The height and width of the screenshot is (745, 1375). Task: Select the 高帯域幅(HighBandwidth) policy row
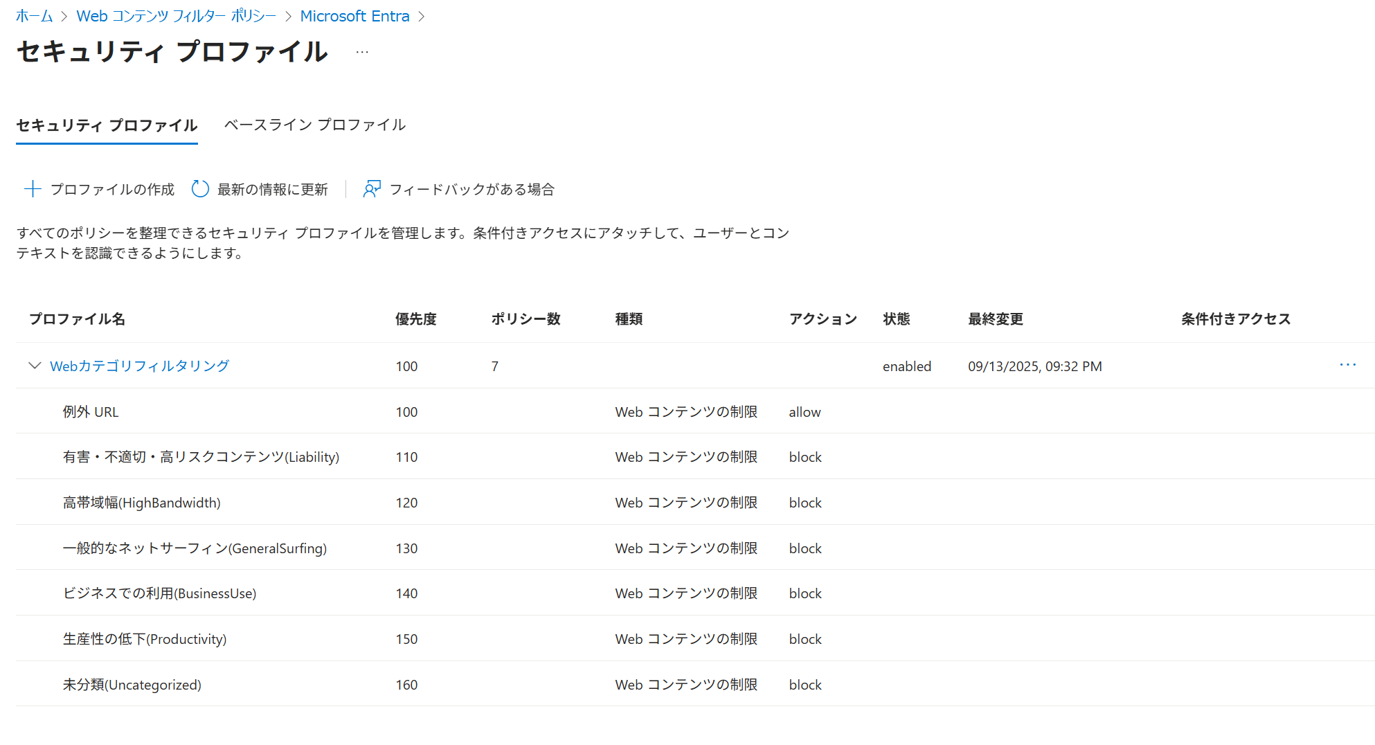[695, 502]
